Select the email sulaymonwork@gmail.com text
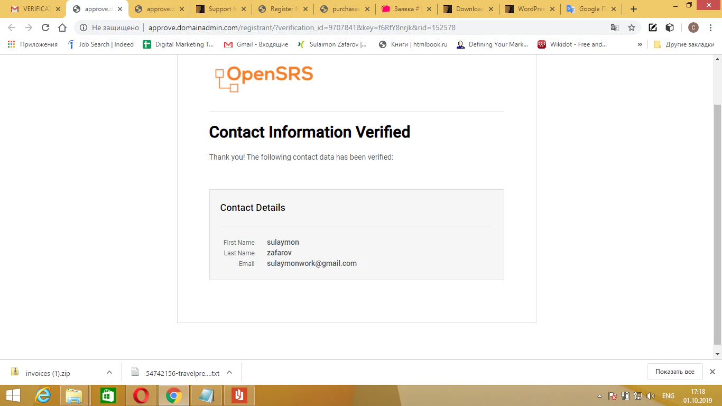This screenshot has width=722, height=406. pyautogui.click(x=312, y=263)
